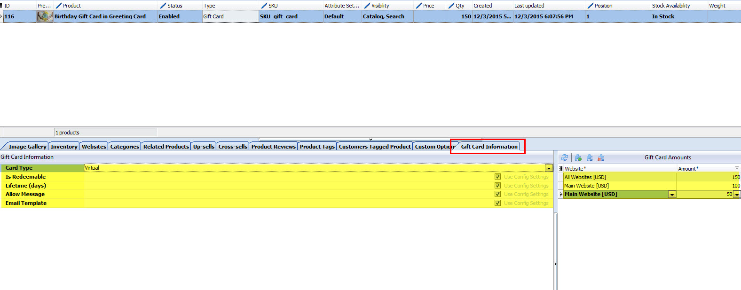Uncheck Use Config Settings for Lifetime (days)
The width and height of the screenshot is (741, 290).
click(x=497, y=186)
